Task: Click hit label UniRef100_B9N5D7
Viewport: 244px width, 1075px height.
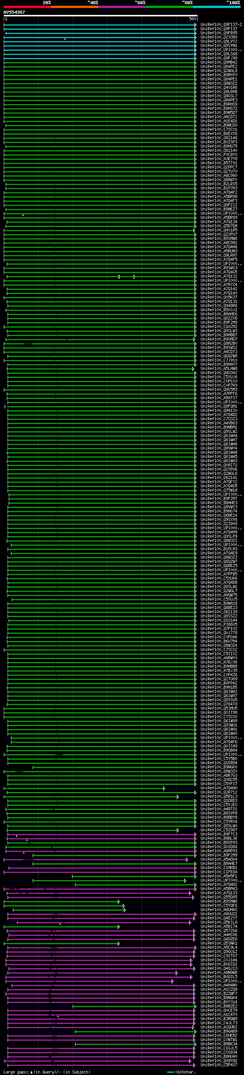Action: pyautogui.click(x=219, y=112)
